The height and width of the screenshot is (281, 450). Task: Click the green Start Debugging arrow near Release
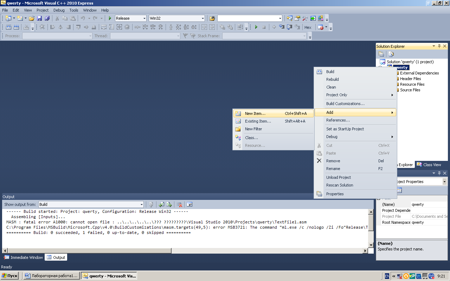[x=110, y=18]
